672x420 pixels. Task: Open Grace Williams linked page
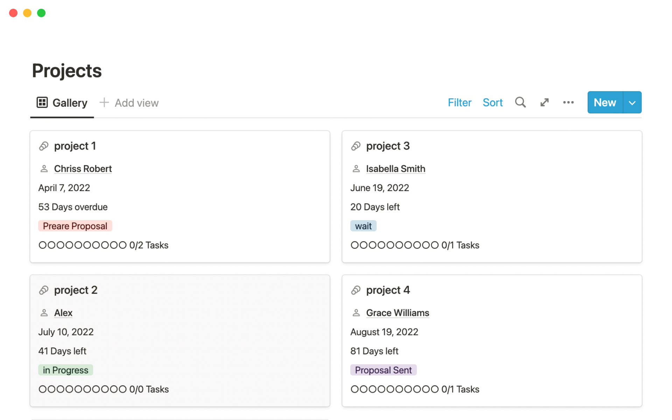[398, 313]
